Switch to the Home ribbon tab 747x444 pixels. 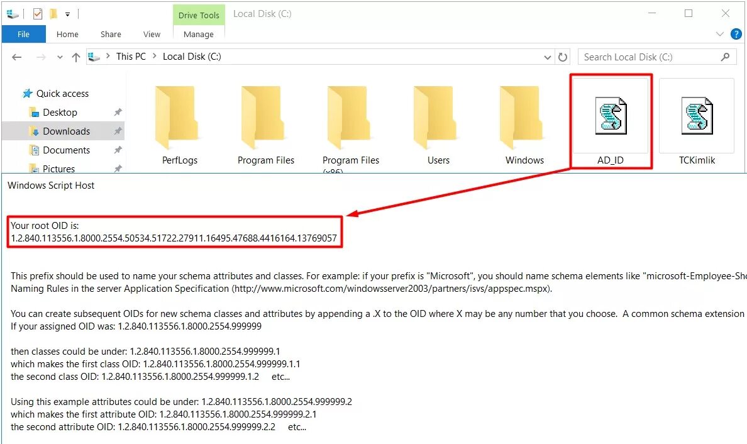tap(67, 35)
